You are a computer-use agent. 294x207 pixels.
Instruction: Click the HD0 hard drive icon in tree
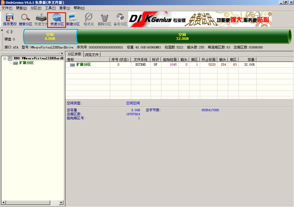pyautogui.click(x=10, y=58)
